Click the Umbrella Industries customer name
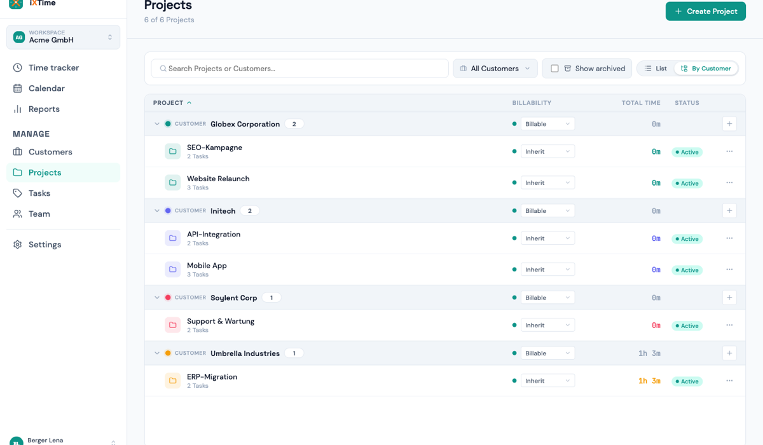 pyautogui.click(x=245, y=353)
